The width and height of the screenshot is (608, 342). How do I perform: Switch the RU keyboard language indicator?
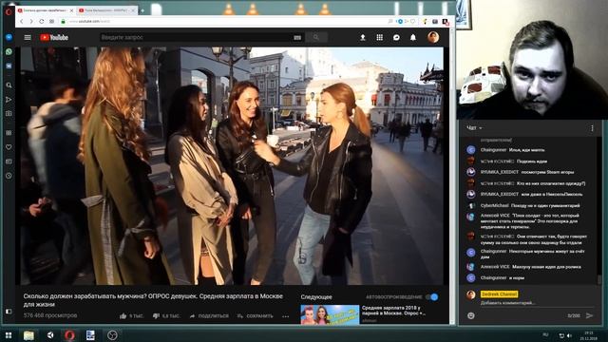[545, 334]
